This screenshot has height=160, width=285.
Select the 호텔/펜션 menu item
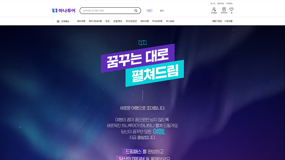coord(117,21)
